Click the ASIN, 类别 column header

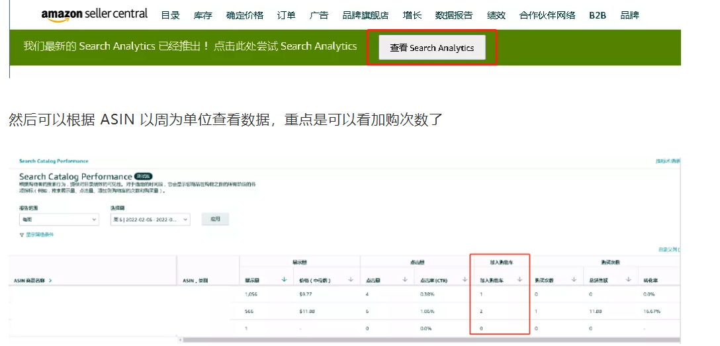tap(195, 280)
